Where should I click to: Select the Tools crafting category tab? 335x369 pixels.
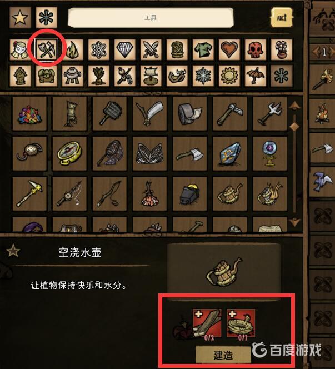47,49
